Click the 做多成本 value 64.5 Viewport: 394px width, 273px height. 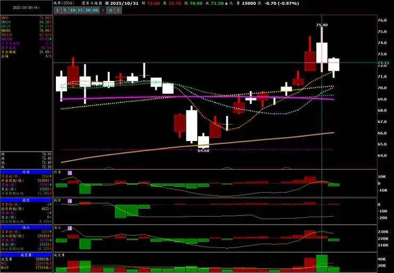pyautogui.click(x=46, y=47)
